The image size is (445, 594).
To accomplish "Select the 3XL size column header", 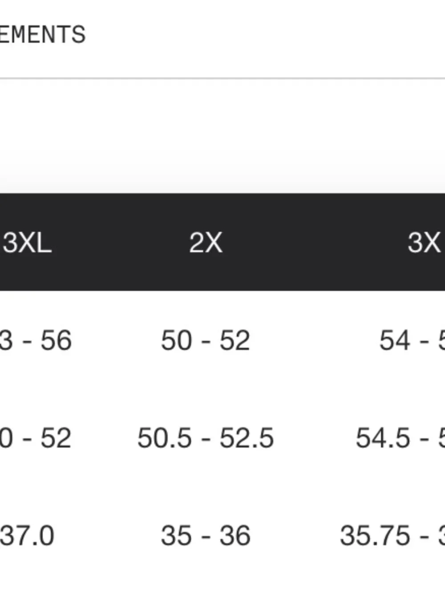I will (x=27, y=243).
